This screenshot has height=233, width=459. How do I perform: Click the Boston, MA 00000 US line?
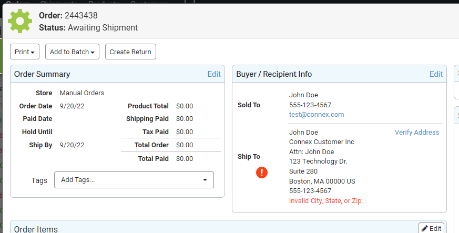(322, 181)
